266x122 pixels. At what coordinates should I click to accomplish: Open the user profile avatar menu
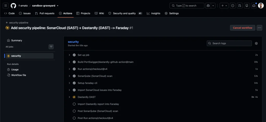coord(261,6)
